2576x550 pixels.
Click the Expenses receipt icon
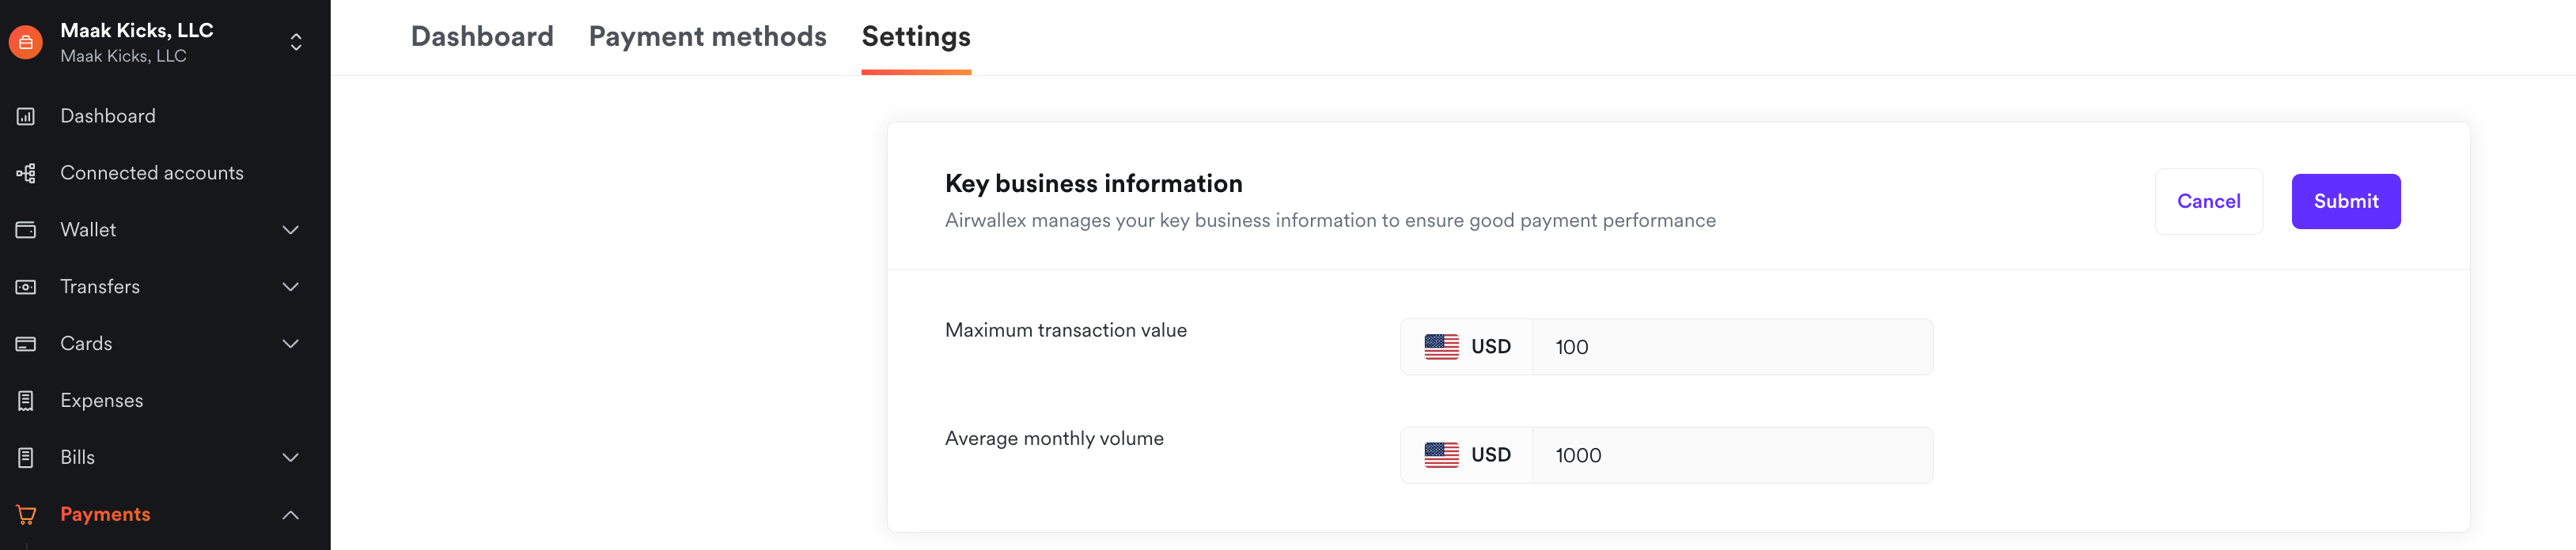click(26, 401)
